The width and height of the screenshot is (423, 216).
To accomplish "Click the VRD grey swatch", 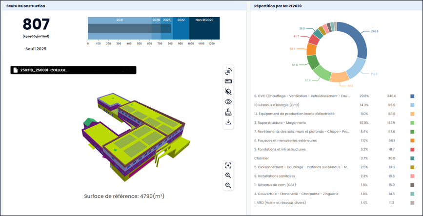I will (412, 202).
